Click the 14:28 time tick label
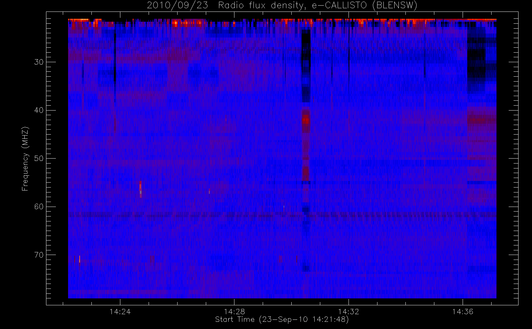 [x=234, y=312]
